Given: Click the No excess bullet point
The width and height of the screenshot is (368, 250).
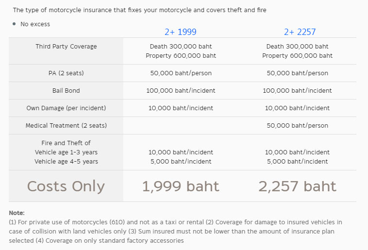Looking at the screenshot, I should click(x=35, y=24).
